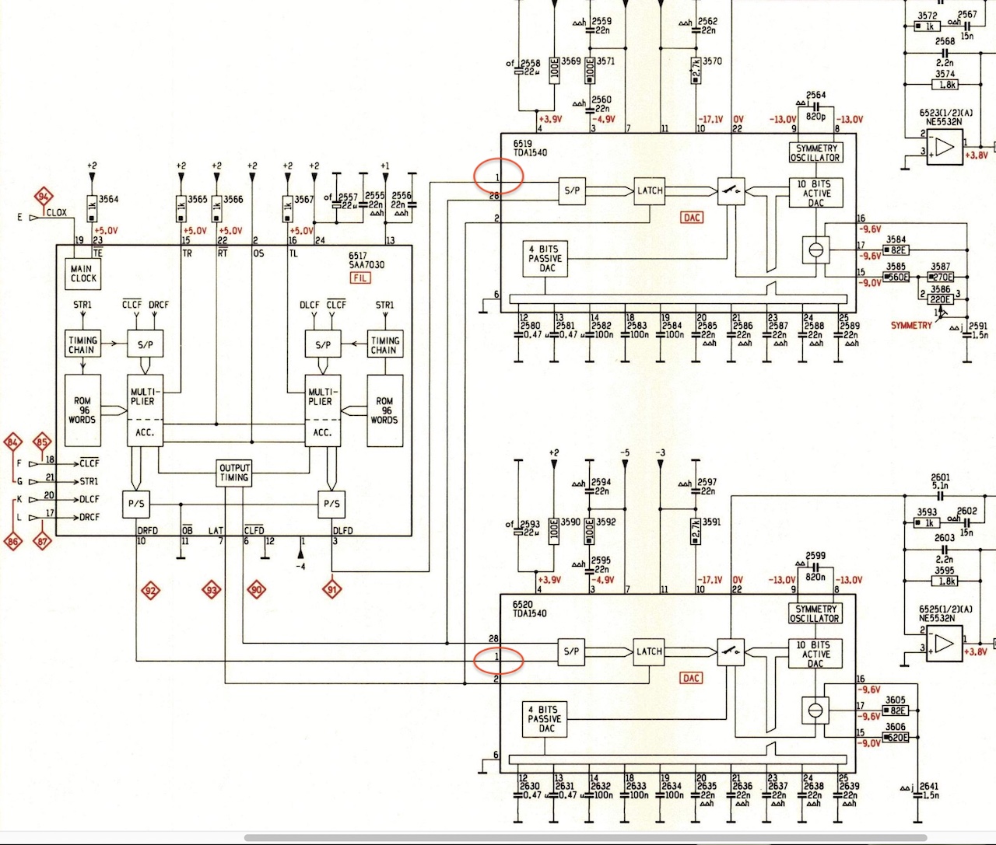Select the red diamond marker 91
Screen dimensions: 996x845
(x=332, y=590)
